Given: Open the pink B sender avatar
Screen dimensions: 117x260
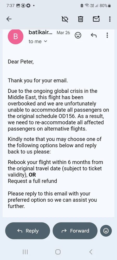Looking at the screenshot, I should point(16,37).
